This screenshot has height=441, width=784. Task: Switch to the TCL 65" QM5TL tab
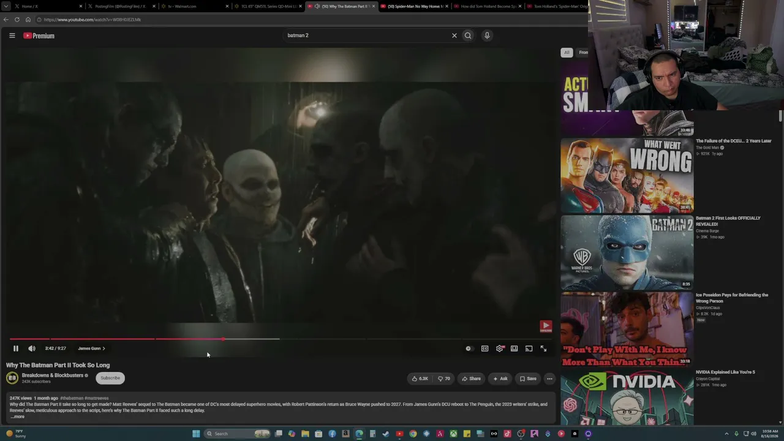click(x=268, y=6)
